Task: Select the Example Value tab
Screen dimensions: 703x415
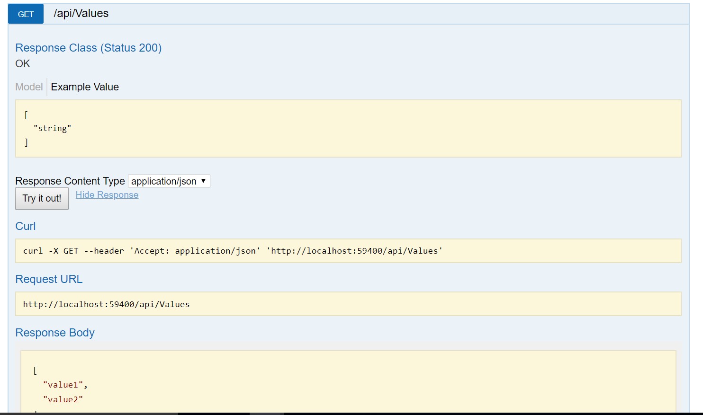Action: [85, 87]
